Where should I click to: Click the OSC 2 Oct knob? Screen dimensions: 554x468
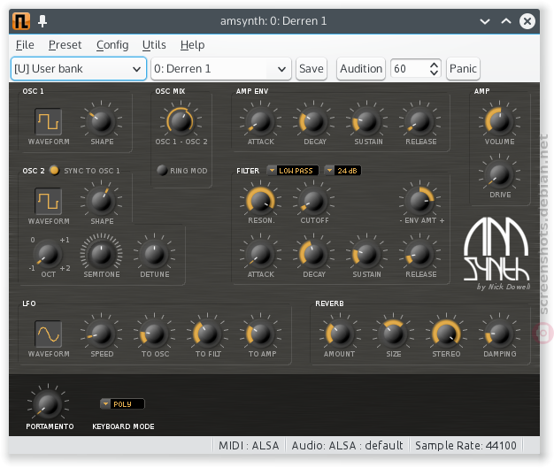(49, 254)
